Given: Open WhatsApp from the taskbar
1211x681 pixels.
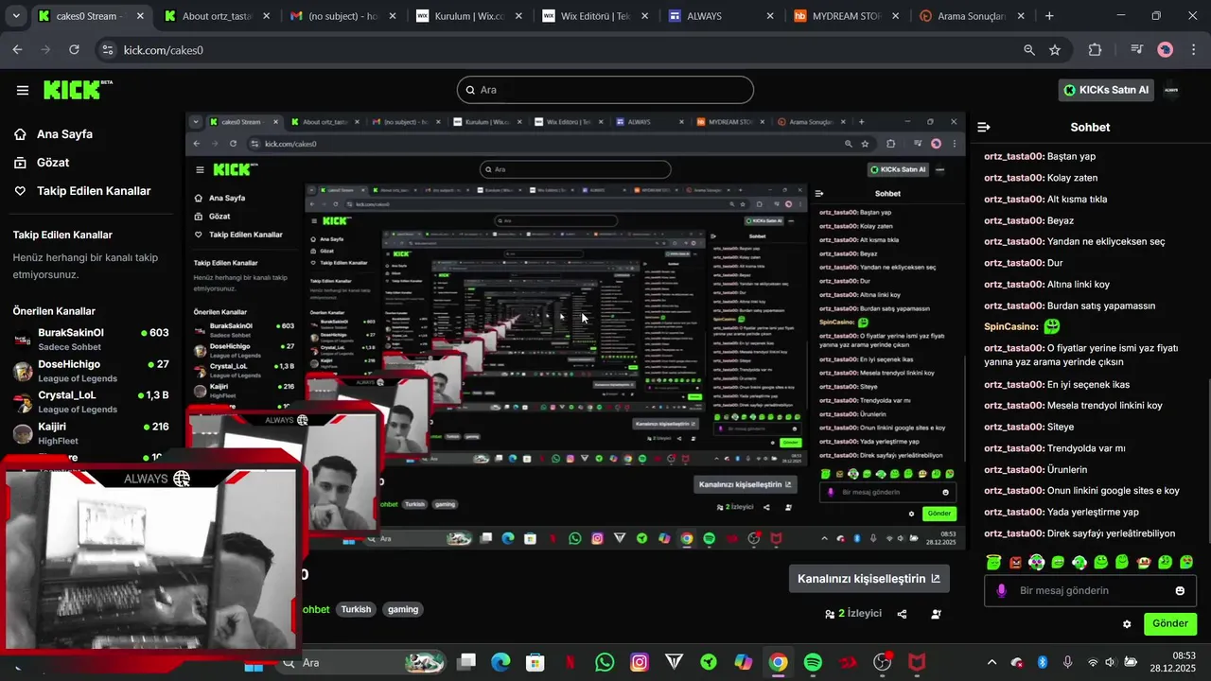Looking at the screenshot, I should click(605, 662).
